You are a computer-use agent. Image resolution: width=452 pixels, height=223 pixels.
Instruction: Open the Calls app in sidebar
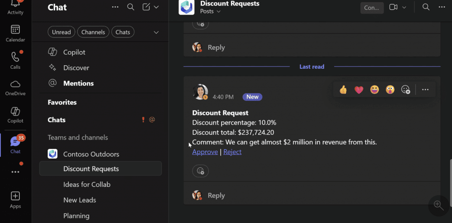15,60
